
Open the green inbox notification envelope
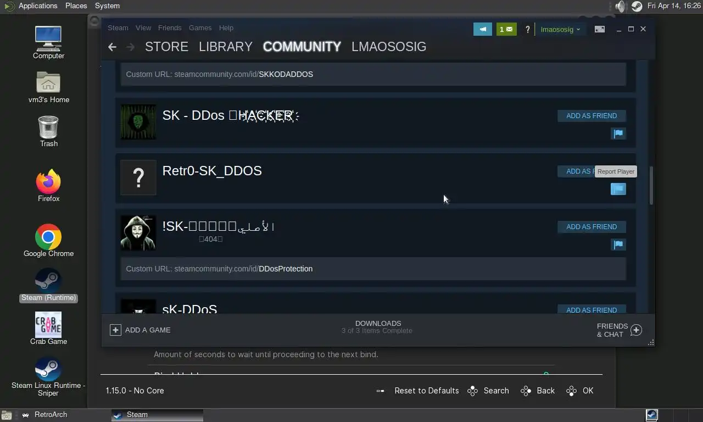(x=506, y=29)
